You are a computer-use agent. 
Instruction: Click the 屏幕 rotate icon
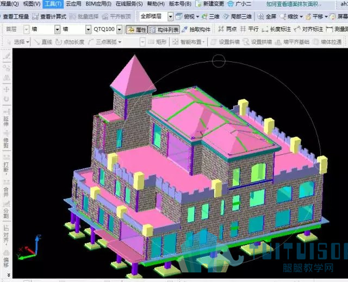pos(332,16)
